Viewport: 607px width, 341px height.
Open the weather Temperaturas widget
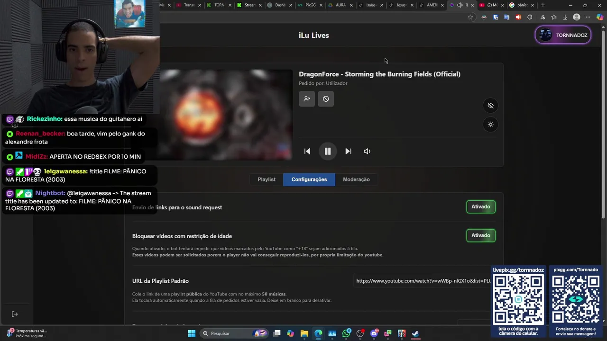point(27,333)
